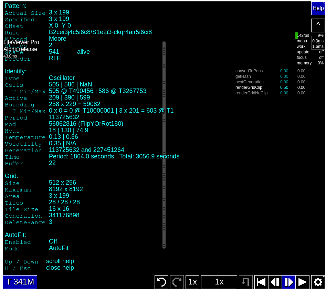Image resolution: width=326 pixels, height=290 pixels.
Task: Click the renderGridNoClip profiler row
Action: [270, 93]
